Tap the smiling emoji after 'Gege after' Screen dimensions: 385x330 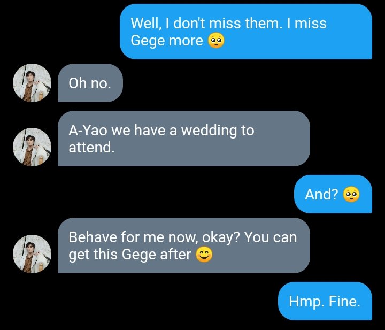[204, 255]
